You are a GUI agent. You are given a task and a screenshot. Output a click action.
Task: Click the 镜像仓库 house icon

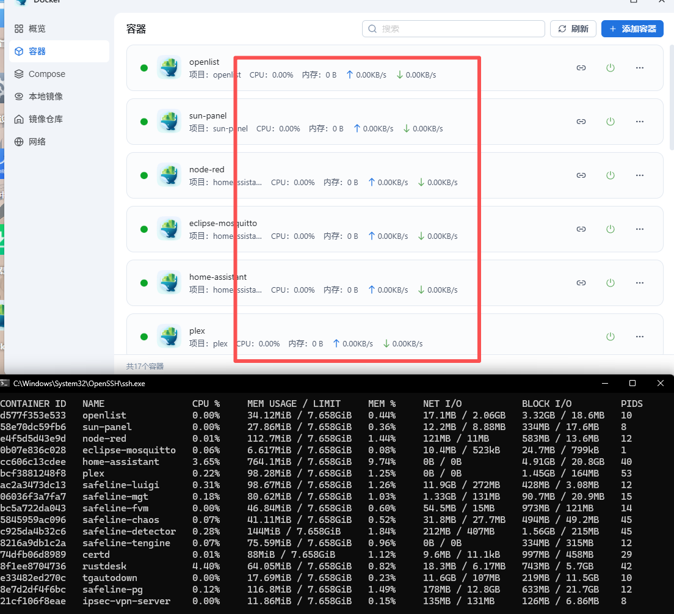click(19, 119)
